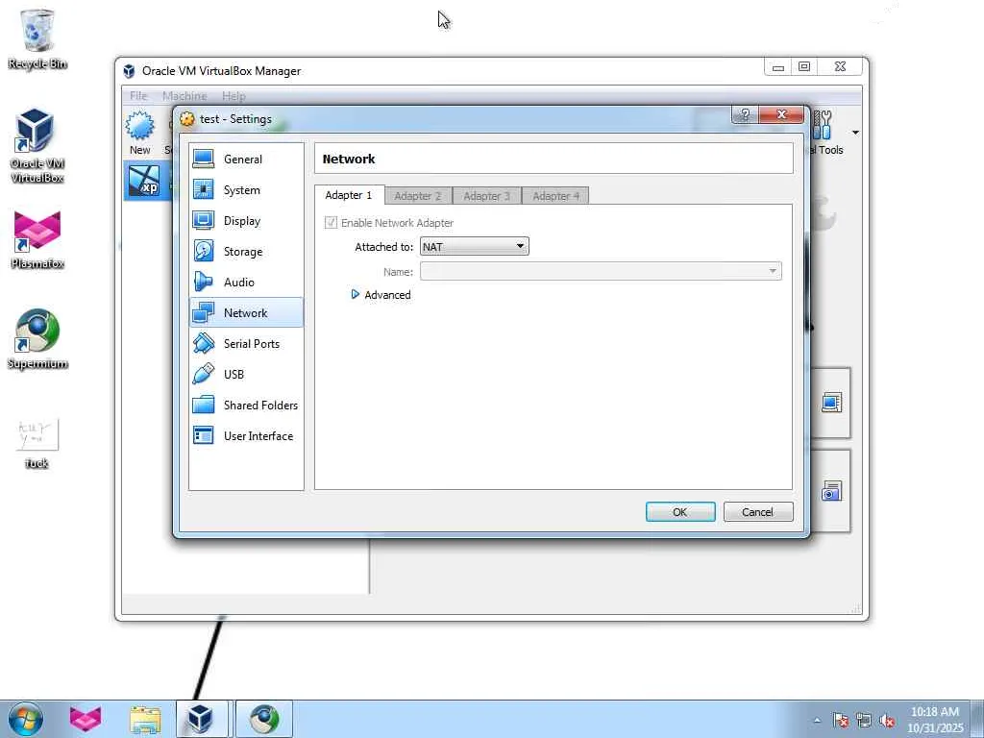The width and height of the screenshot is (984, 738).
Task: Click the network tray icon
Action: point(864,721)
